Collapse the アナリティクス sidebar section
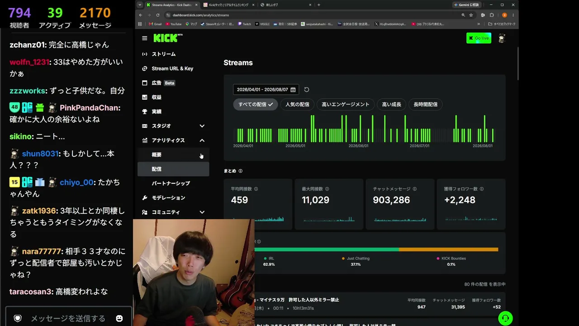This screenshot has height=326, width=579. click(x=202, y=140)
